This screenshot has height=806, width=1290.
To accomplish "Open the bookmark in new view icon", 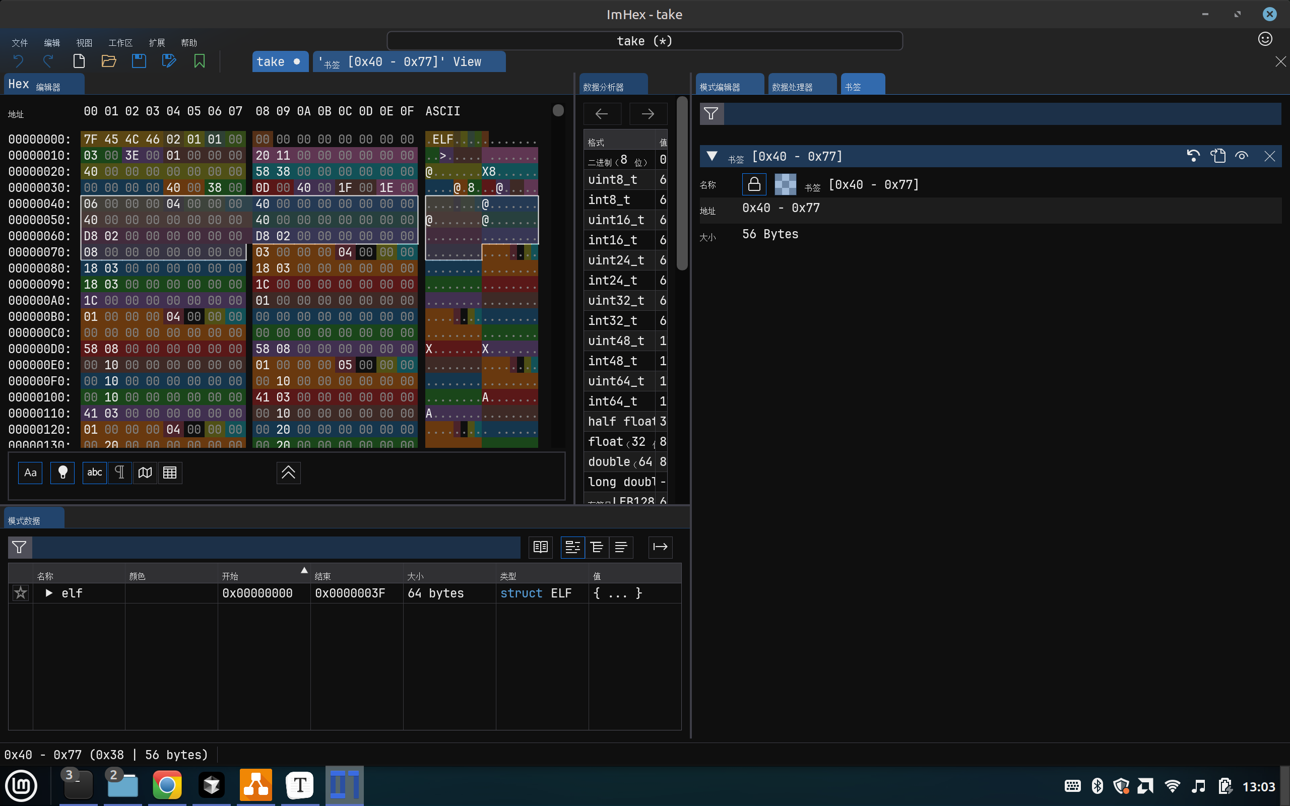I will click(1218, 156).
